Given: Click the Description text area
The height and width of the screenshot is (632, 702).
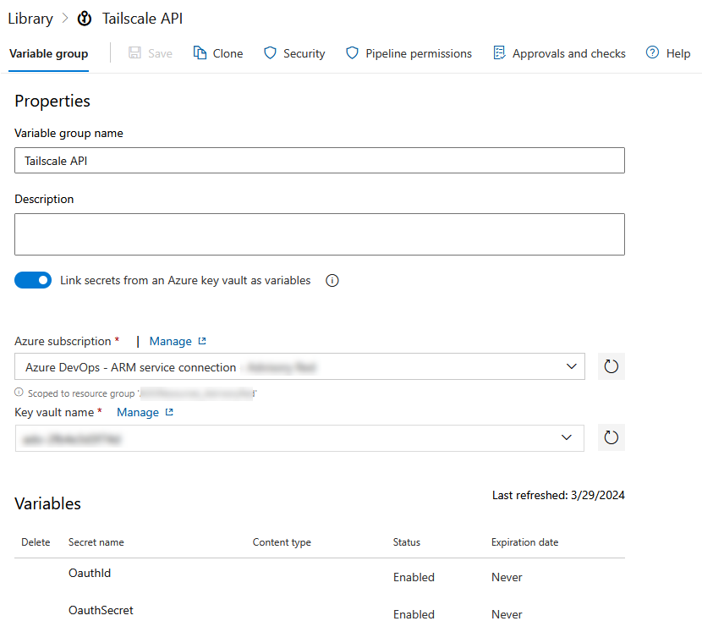Looking at the screenshot, I should [320, 234].
